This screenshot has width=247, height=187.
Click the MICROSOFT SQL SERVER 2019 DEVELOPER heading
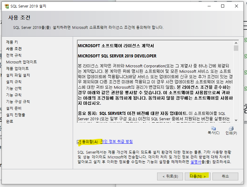(117, 56)
